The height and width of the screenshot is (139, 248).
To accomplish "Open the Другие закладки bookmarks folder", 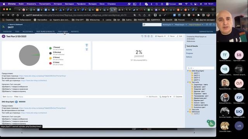I will click(205, 20).
